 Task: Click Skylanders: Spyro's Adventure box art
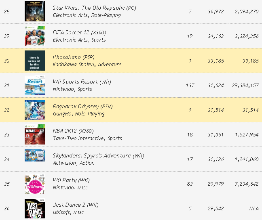35,159
